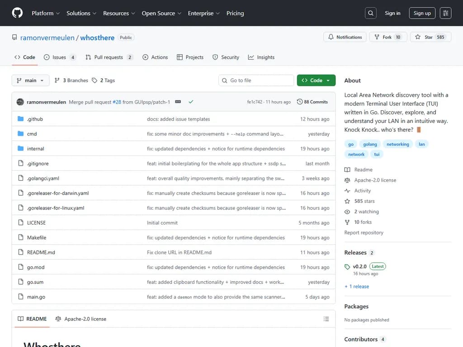Select the golang topic tag
Screen dimensions: 463x347
point(370,144)
